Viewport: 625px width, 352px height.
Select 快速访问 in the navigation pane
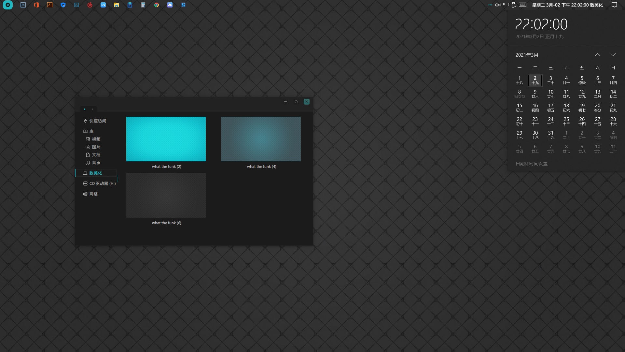pyautogui.click(x=98, y=121)
